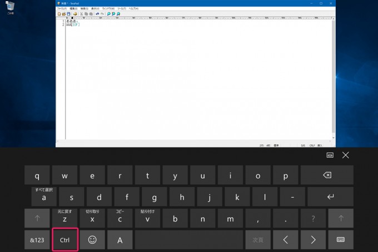This screenshot has height=252, width=378.
Task: Click scroll-down arrow of TeraPad scrollbar
Action: point(334,138)
